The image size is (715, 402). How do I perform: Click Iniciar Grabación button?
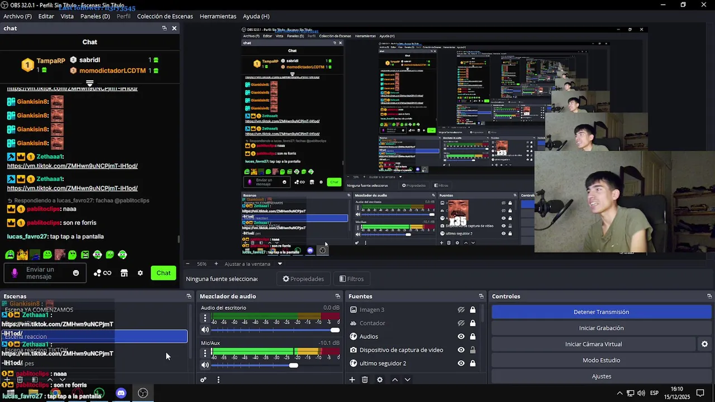point(601,328)
